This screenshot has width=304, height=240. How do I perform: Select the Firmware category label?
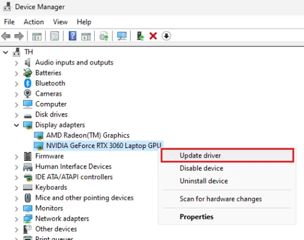50,156
